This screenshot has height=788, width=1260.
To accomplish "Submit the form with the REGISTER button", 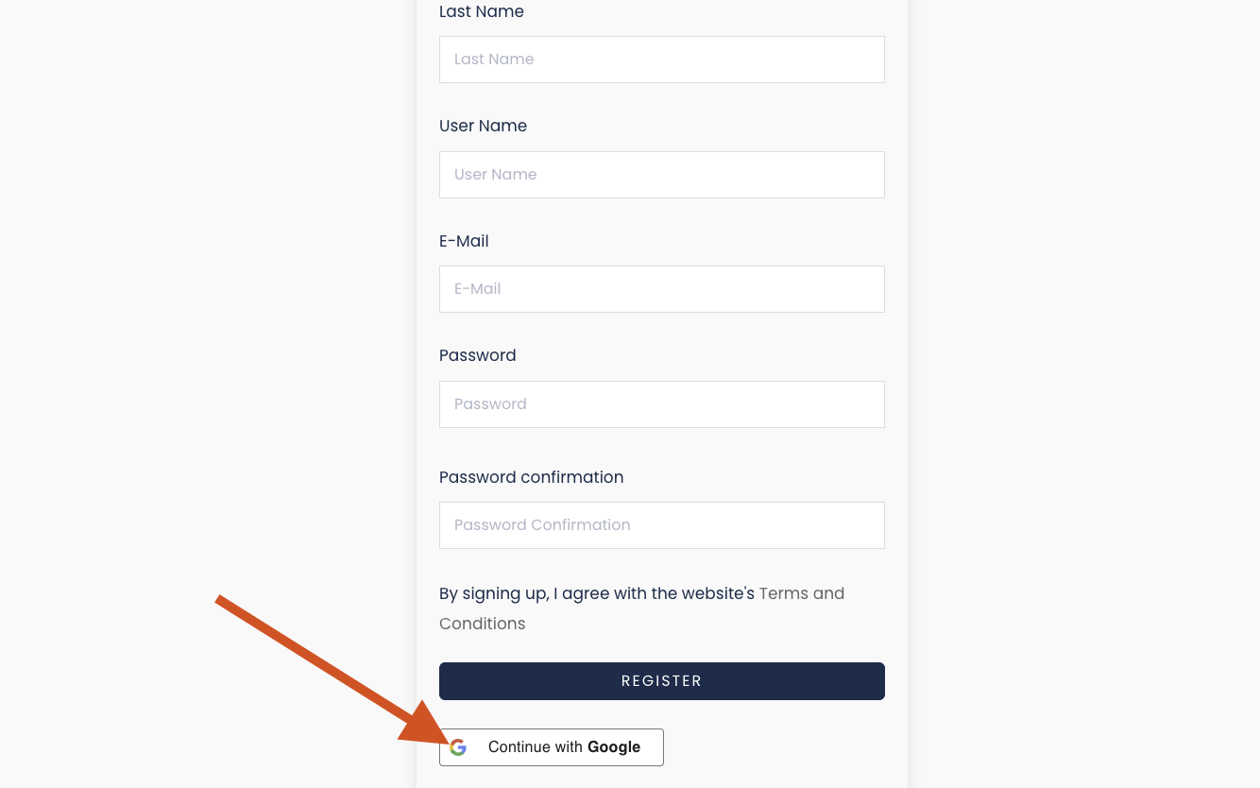I will 661,681.
